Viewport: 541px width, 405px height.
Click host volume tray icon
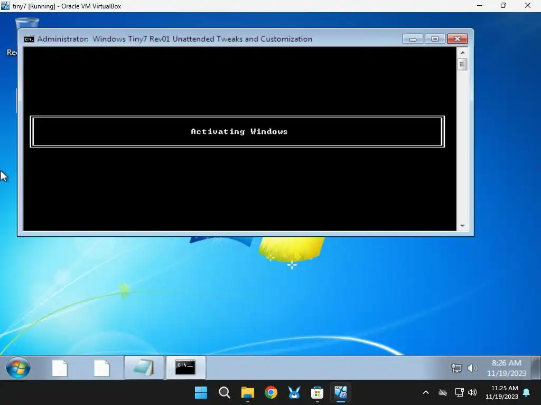coord(472,392)
